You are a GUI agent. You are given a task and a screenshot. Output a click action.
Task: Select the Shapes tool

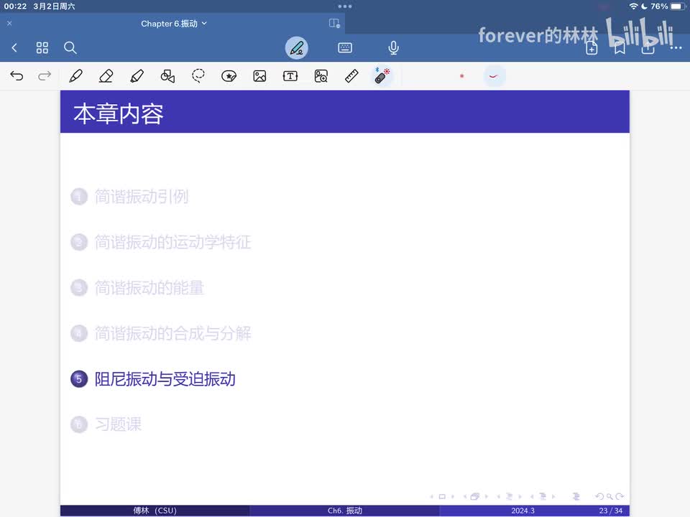[167, 76]
